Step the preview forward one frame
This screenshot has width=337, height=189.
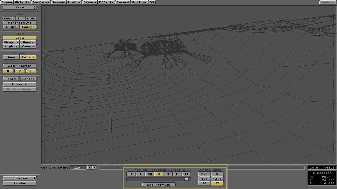(x=168, y=174)
